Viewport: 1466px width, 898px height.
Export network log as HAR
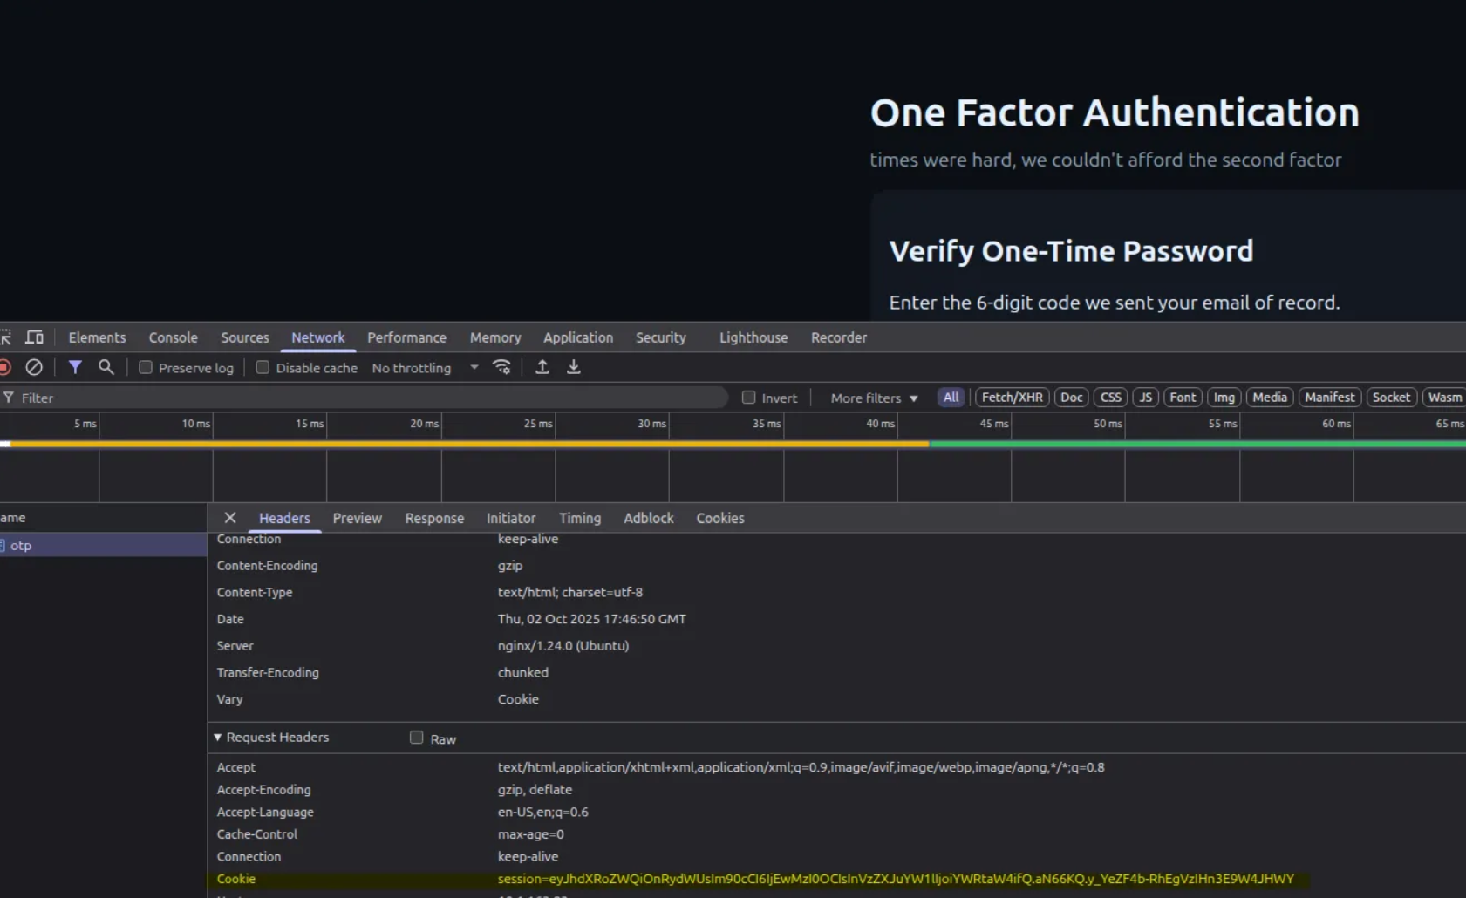point(574,367)
